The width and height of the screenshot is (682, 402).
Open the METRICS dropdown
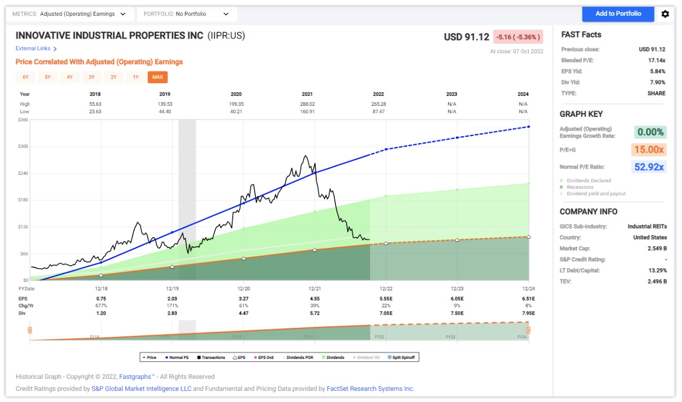point(69,14)
